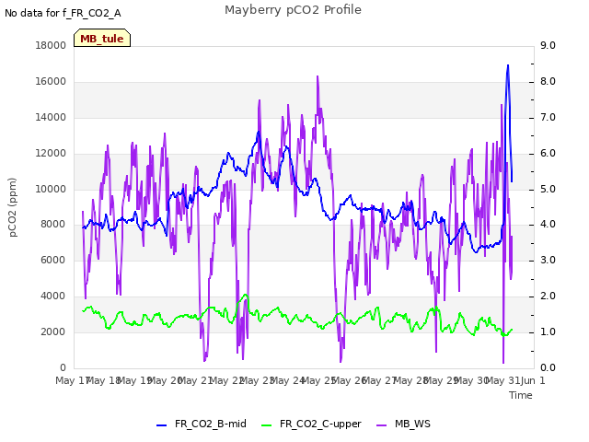
Task: Click the 4.0 right axis tick label
Action: click(x=548, y=225)
